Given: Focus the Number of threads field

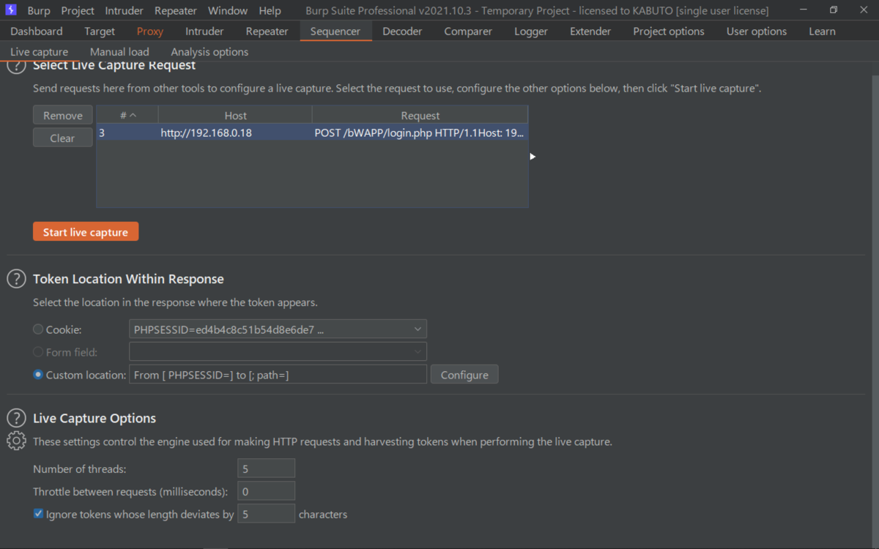Looking at the screenshot, I should (x=266, y=468).
